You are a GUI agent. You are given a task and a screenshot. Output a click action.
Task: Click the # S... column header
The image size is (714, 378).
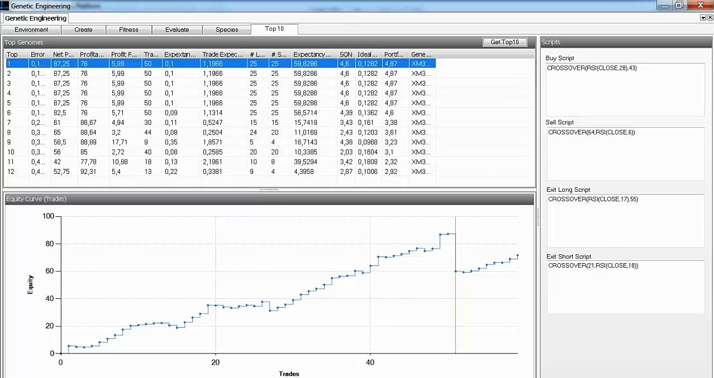(x=280, y=55)
